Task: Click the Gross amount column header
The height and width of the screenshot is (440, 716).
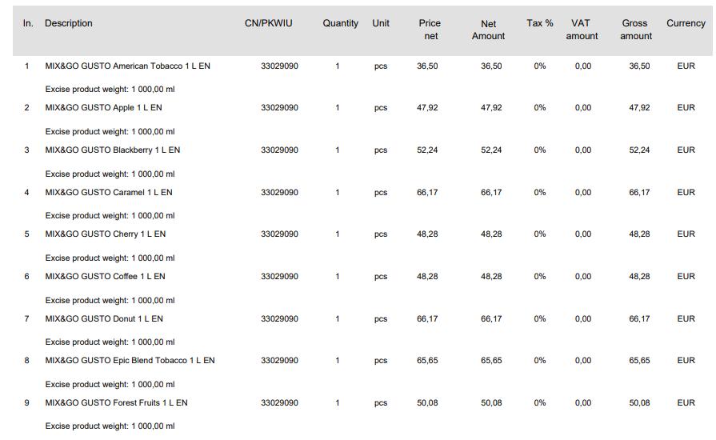Action: (635, 30)
